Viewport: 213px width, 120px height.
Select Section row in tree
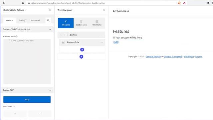(81, 35)
